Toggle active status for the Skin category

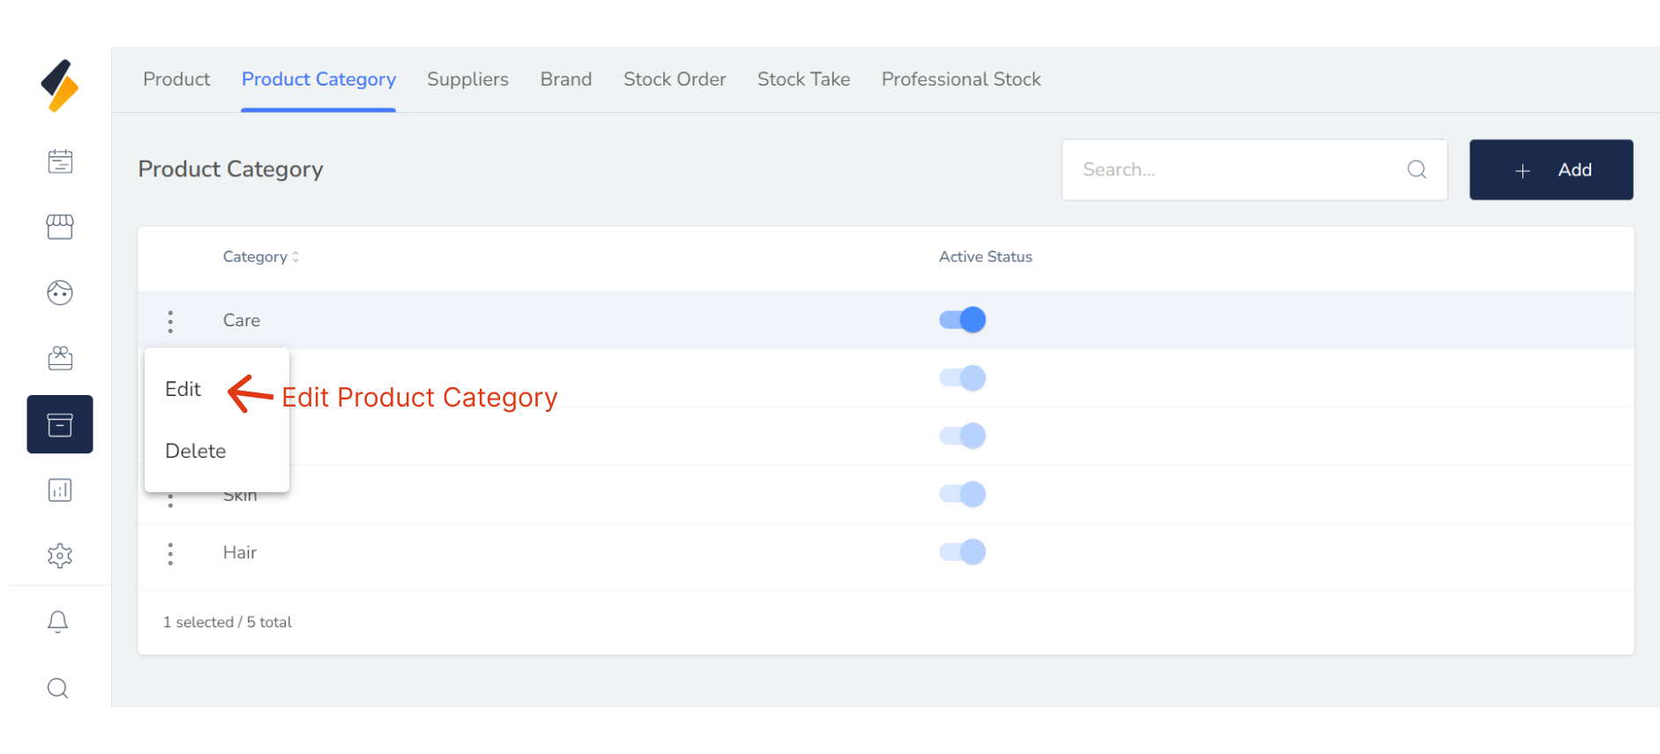962,494
